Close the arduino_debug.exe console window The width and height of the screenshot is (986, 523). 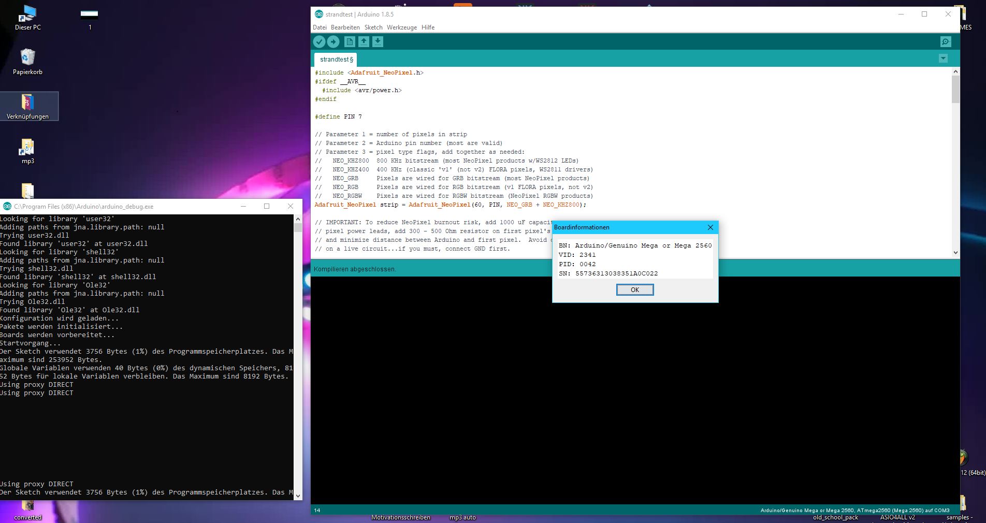[291, 206]
